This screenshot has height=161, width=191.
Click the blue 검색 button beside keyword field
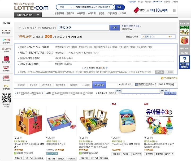tap(115, 28)
